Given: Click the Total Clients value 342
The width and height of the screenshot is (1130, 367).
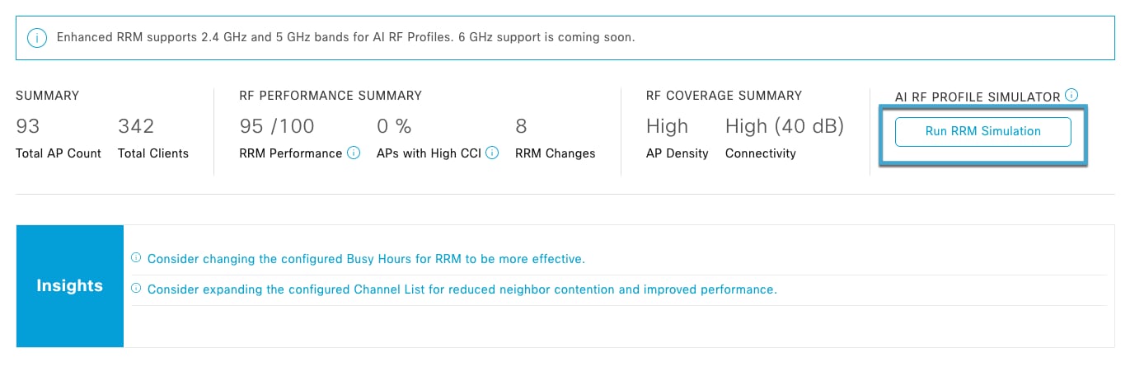Looking at the screenshot, I should tap(136, 126).
